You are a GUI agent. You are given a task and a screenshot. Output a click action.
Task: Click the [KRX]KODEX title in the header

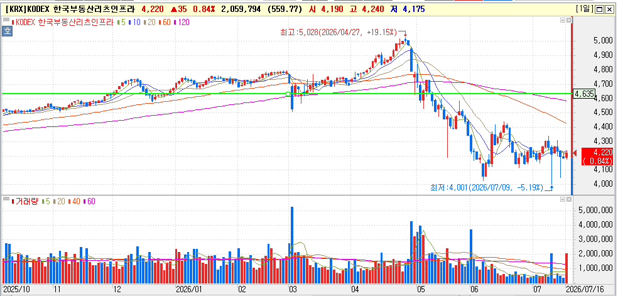(x=70, y=9)
